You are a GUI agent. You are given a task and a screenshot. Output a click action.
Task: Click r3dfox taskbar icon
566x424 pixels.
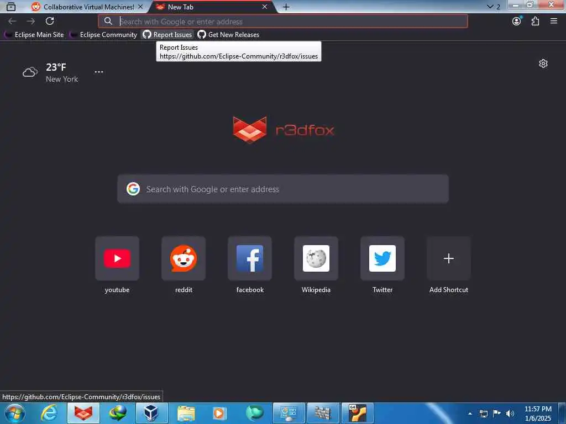pos(83,413)
